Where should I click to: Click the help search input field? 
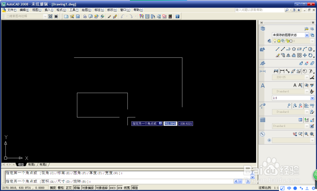click(x=260, y=10)
